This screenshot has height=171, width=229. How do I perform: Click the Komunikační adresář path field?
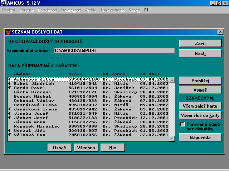pyautogui.click(x=114, y=51)
